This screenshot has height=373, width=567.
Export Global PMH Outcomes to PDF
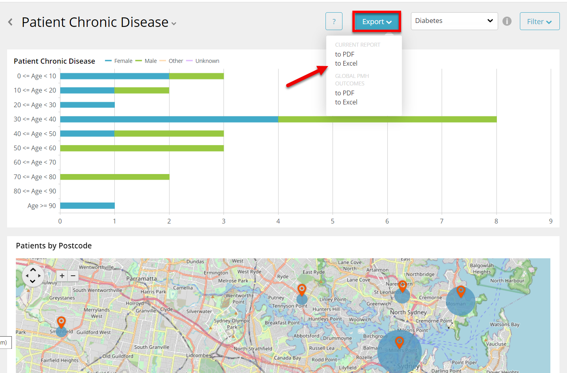click(x=344, y=93)
